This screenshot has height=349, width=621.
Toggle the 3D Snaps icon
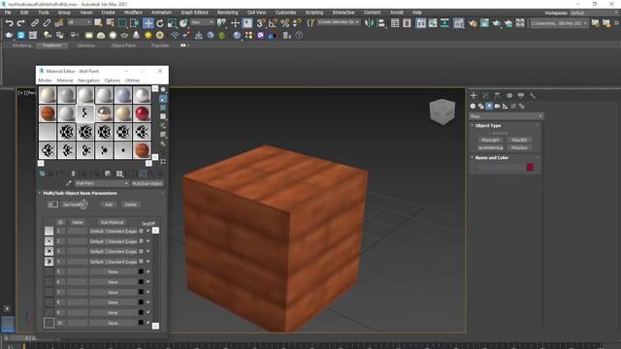click(x=260, y=23)
